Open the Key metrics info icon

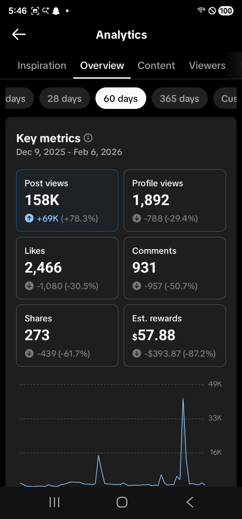coord(88,138)
